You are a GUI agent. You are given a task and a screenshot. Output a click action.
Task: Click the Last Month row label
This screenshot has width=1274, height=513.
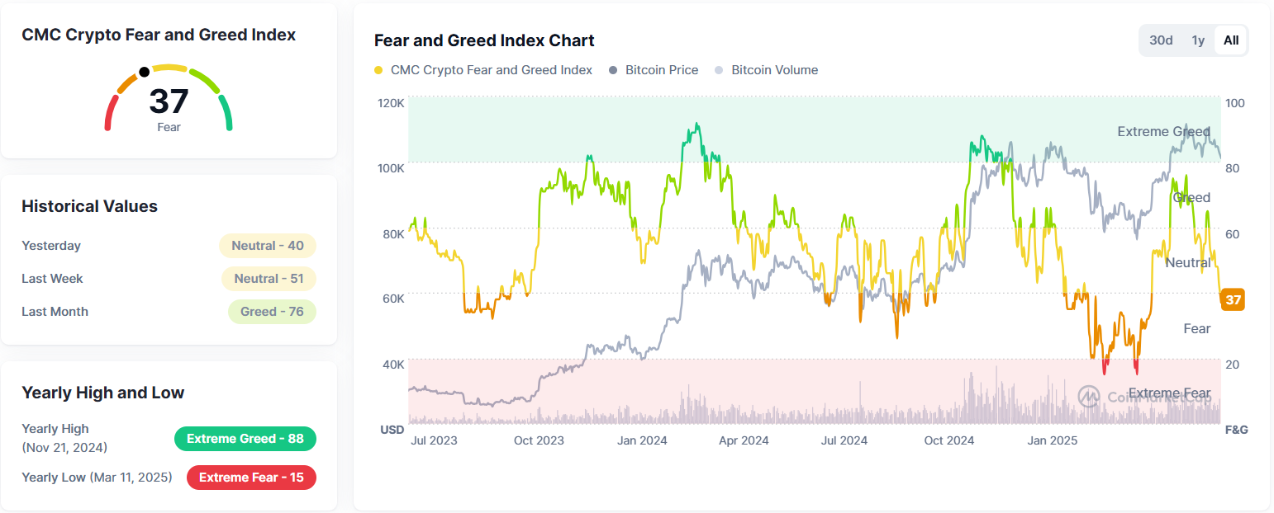[x=55, y=312]
